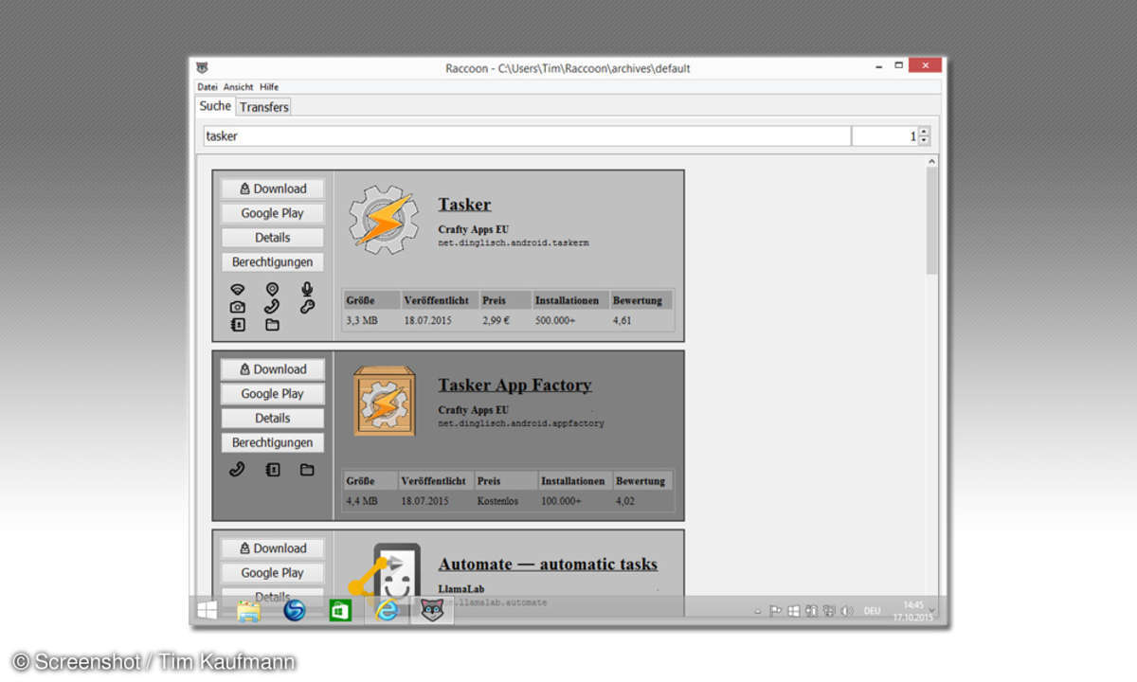Click the flag notification icon in system tray
This screenshot has width=1137, height=682.
click(775, 611)
